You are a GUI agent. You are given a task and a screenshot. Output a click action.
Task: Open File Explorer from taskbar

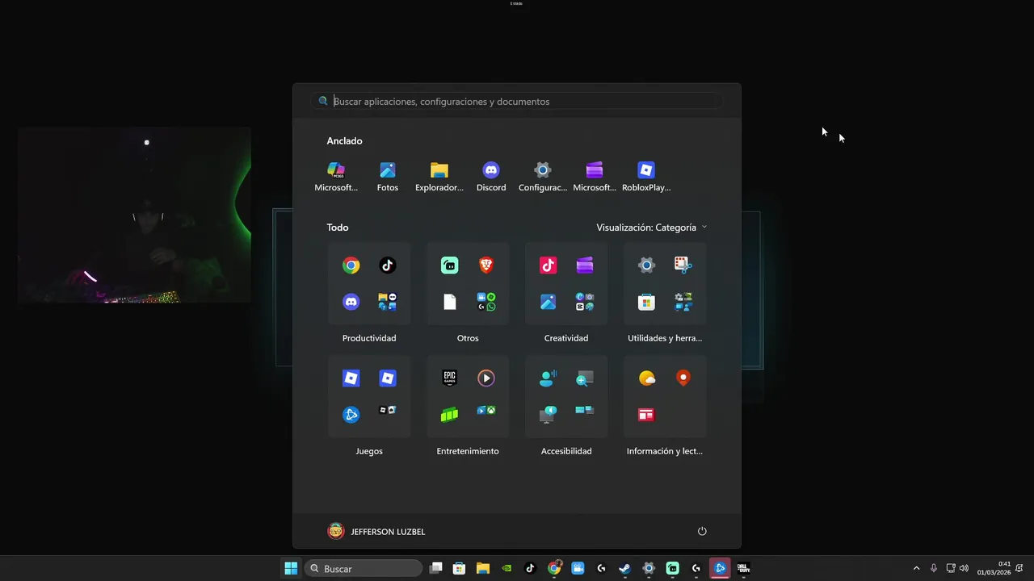483,568
